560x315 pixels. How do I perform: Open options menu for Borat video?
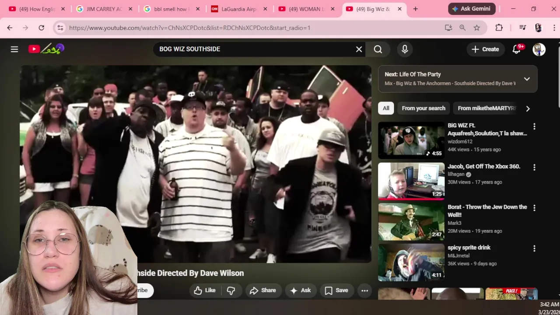534,208
